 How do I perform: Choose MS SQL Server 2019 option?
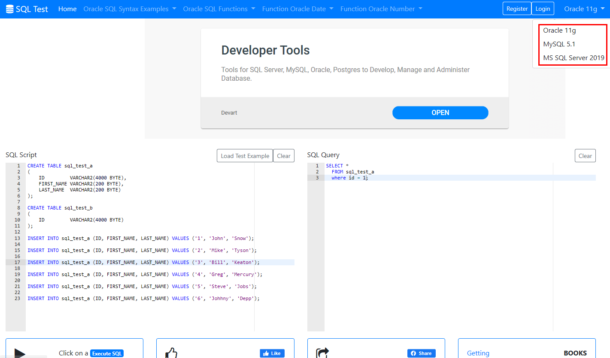click(x=574, y=58)
